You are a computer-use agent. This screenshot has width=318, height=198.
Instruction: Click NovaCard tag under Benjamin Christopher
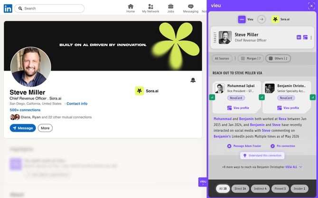click(x=286, y=98)
